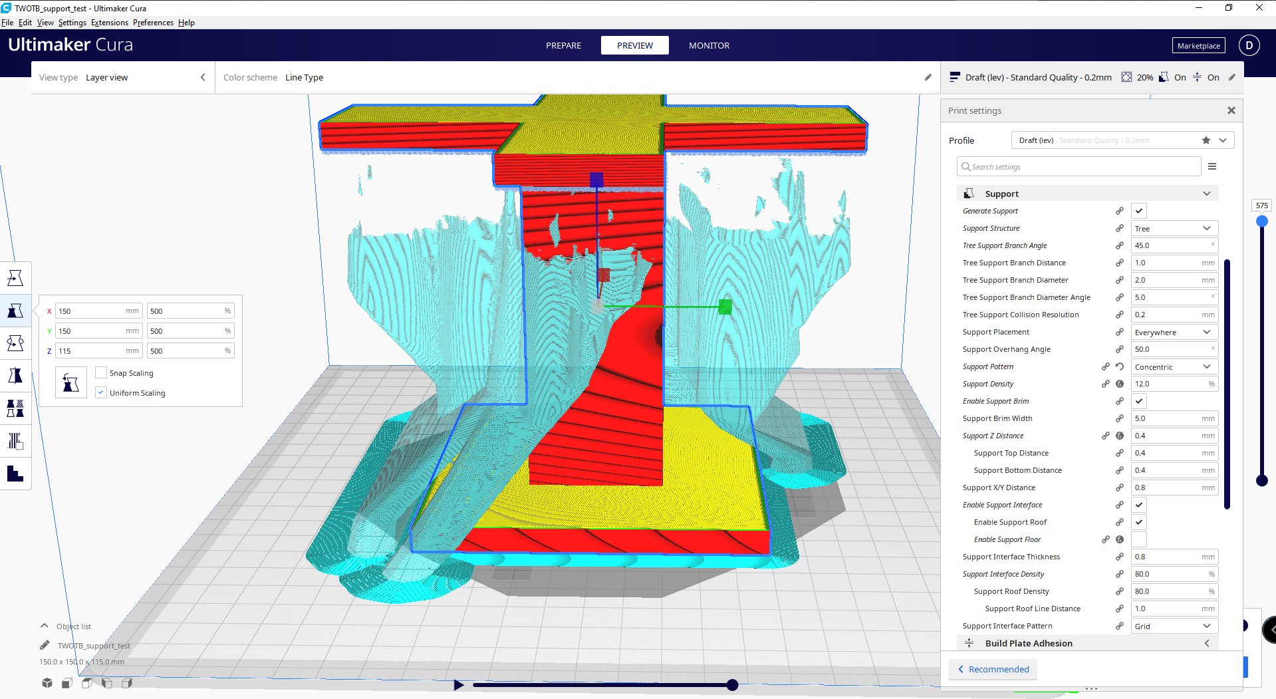Select the Mirror tool in left toolbar

tap(15, 376)
